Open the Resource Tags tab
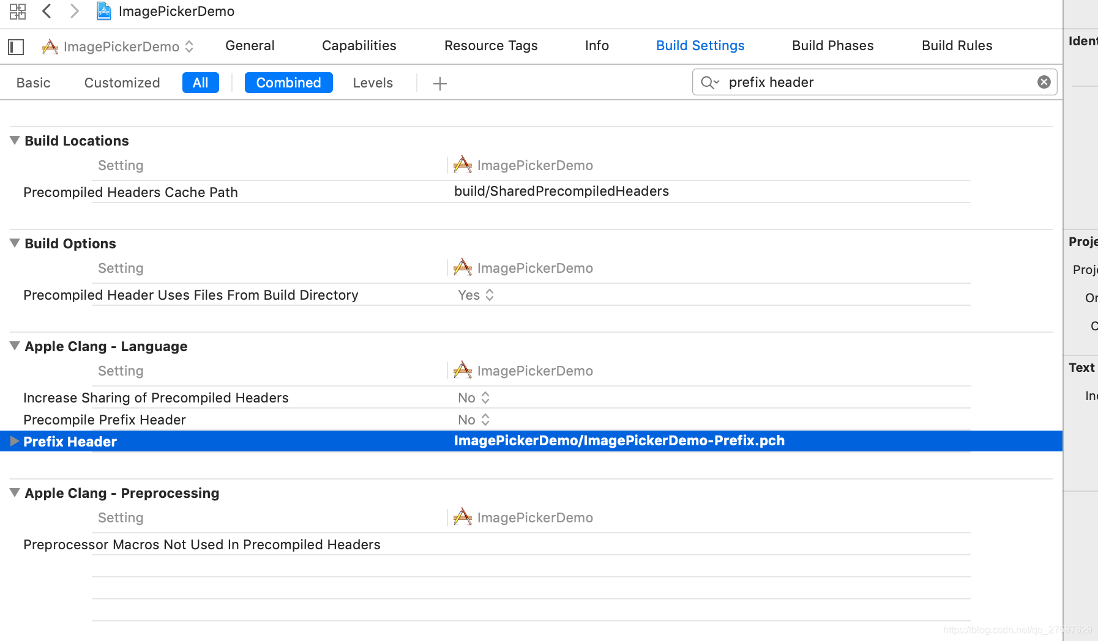 (x=491, y=46)
